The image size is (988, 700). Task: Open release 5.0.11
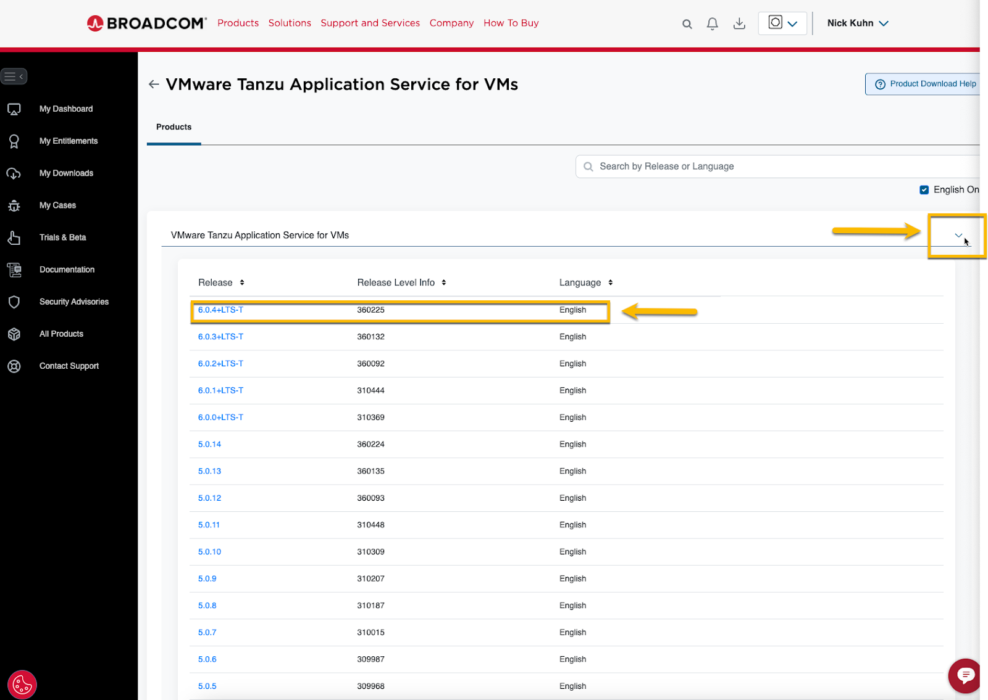pyautogui.click(x=209, y=525)
